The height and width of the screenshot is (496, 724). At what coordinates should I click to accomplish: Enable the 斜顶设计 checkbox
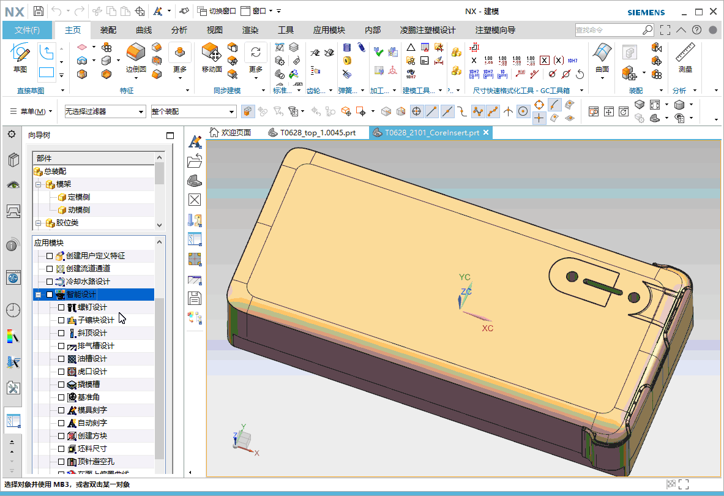61,333
